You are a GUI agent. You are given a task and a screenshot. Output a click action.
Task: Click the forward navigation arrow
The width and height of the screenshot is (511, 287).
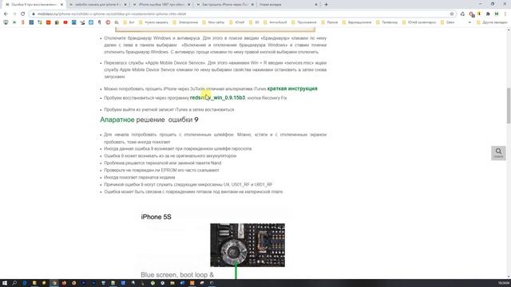[14, 14]
